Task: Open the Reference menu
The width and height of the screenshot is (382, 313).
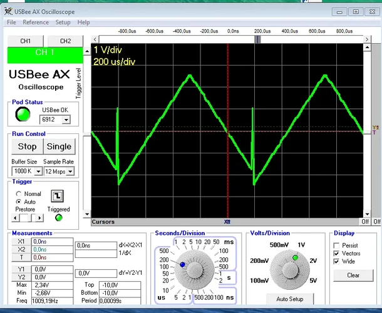Action: coord(35,23)
